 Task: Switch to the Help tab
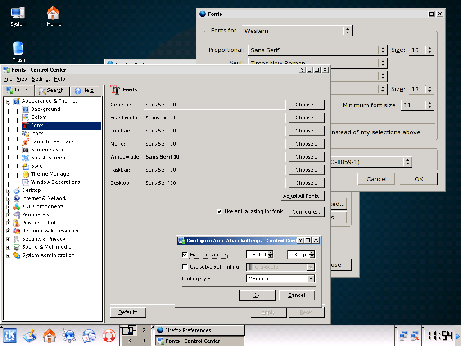84,91
